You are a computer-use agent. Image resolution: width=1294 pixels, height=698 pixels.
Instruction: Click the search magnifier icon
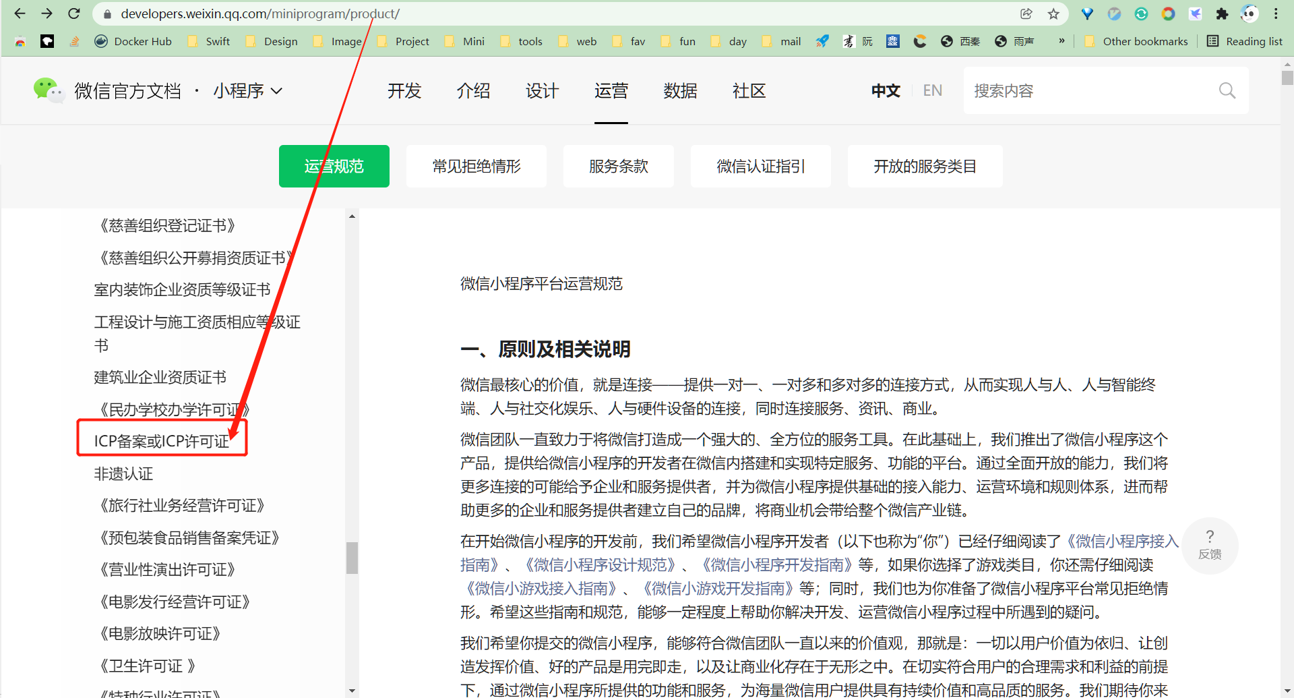[x=1227, y=90]
